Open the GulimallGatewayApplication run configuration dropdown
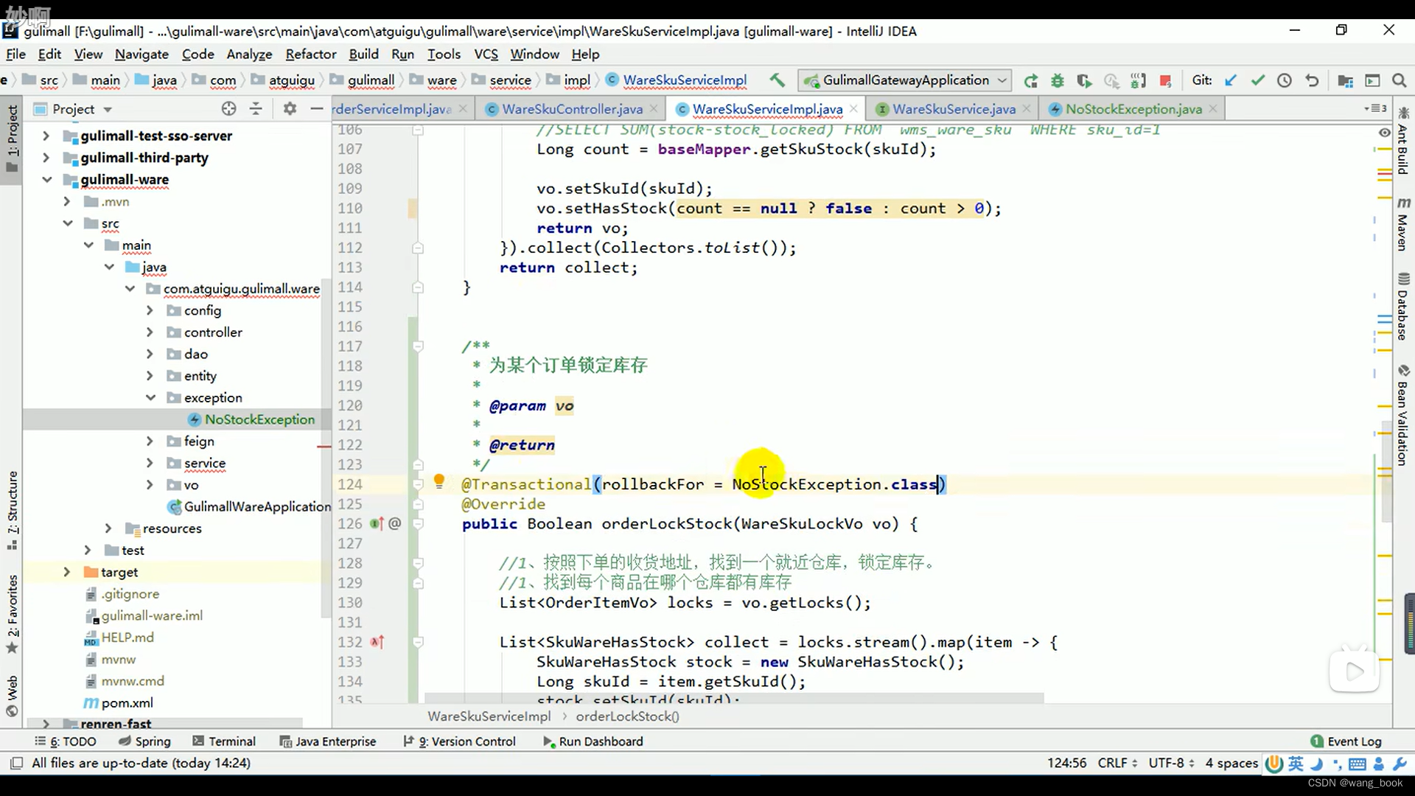 pyautogui.click(x=905, y=80)
